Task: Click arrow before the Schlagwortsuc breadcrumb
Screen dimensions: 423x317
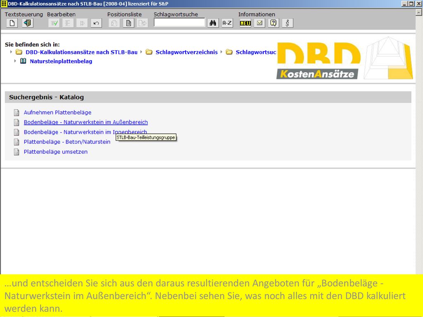Action: pos(221,52)
